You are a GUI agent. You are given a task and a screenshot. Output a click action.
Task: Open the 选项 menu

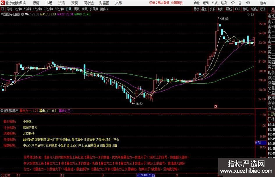[224, 3]
